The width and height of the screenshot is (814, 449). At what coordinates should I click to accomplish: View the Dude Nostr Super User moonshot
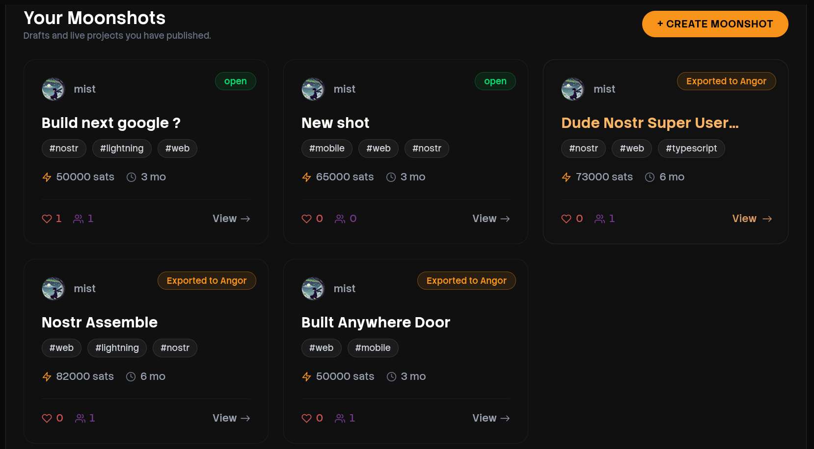pos(752,219)
